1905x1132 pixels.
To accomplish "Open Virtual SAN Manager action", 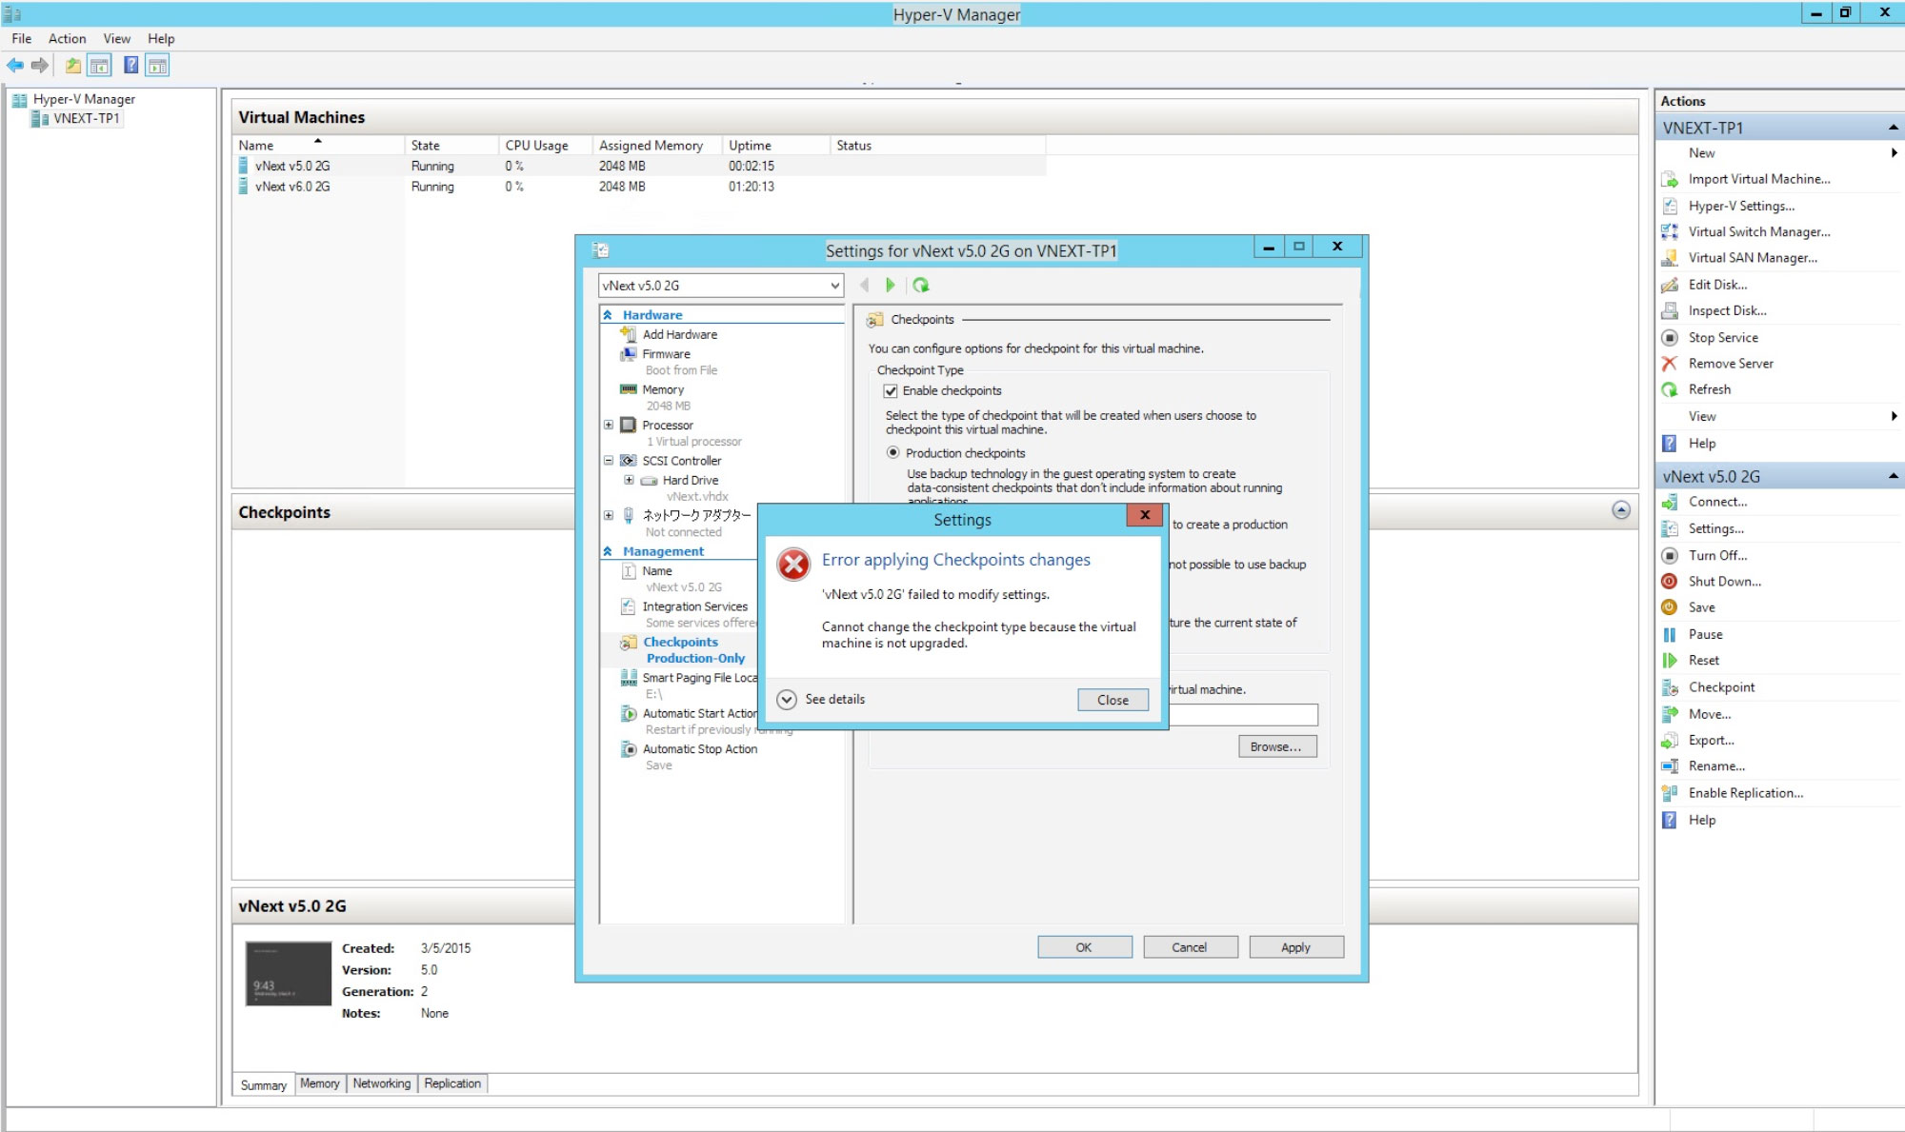I will pyautogui.click(x=1753, y=257).
